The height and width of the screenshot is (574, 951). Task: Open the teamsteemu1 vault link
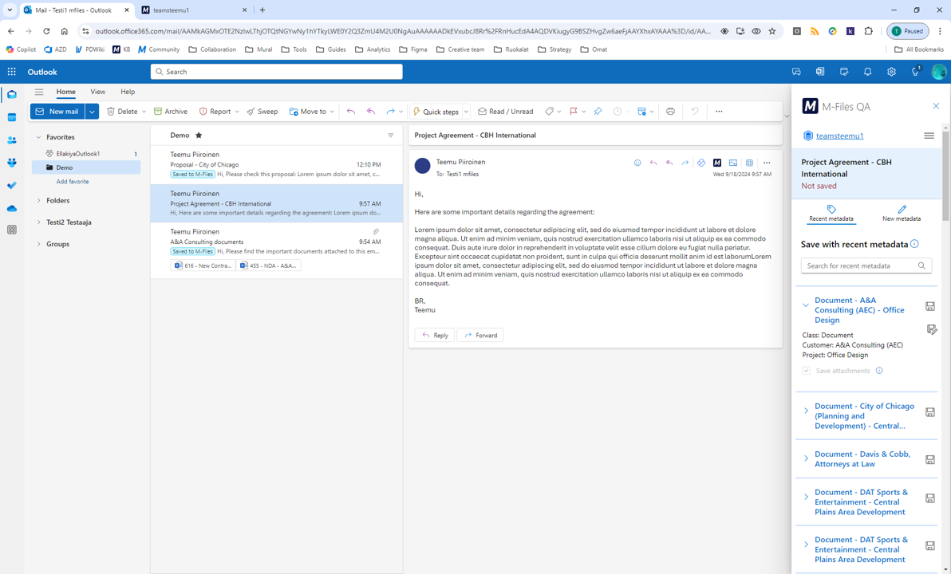tap(839, 136)
